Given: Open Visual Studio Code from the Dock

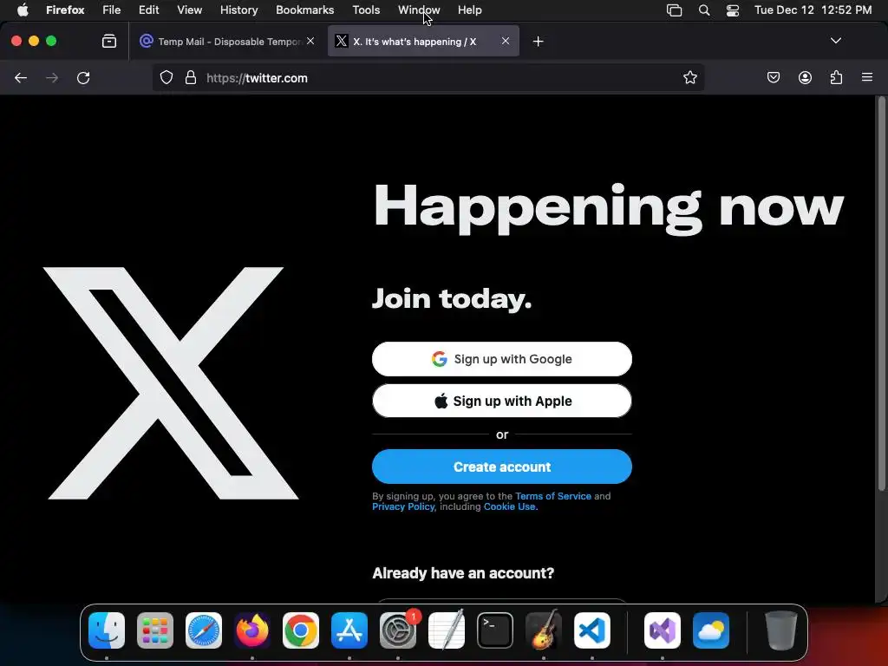Looking at the screenshot, I should pyautogui.click(x=591, y=630).
